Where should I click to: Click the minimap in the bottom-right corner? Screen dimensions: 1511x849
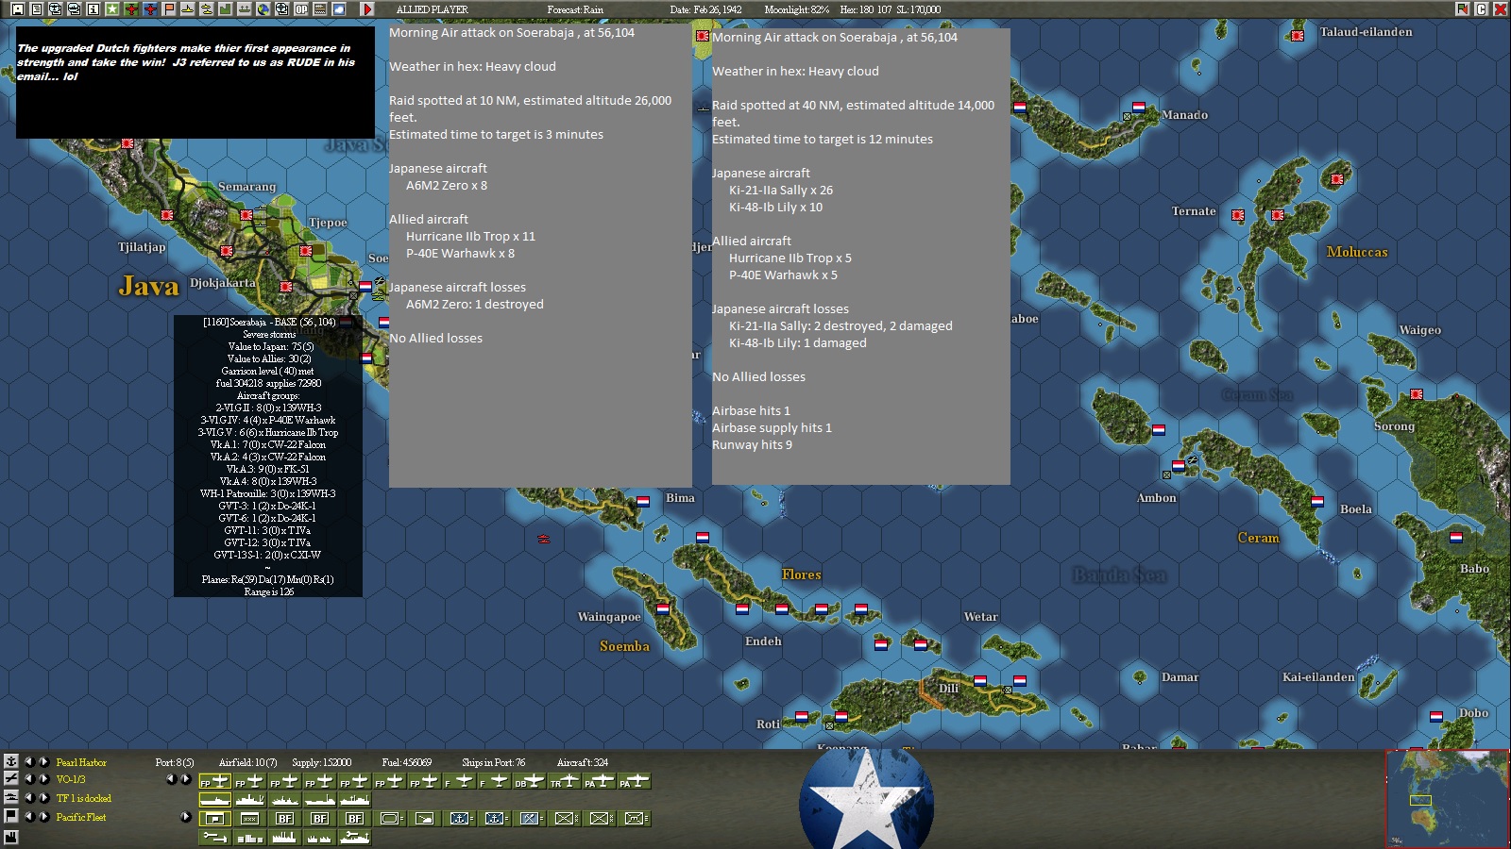tap(1446, 798)
